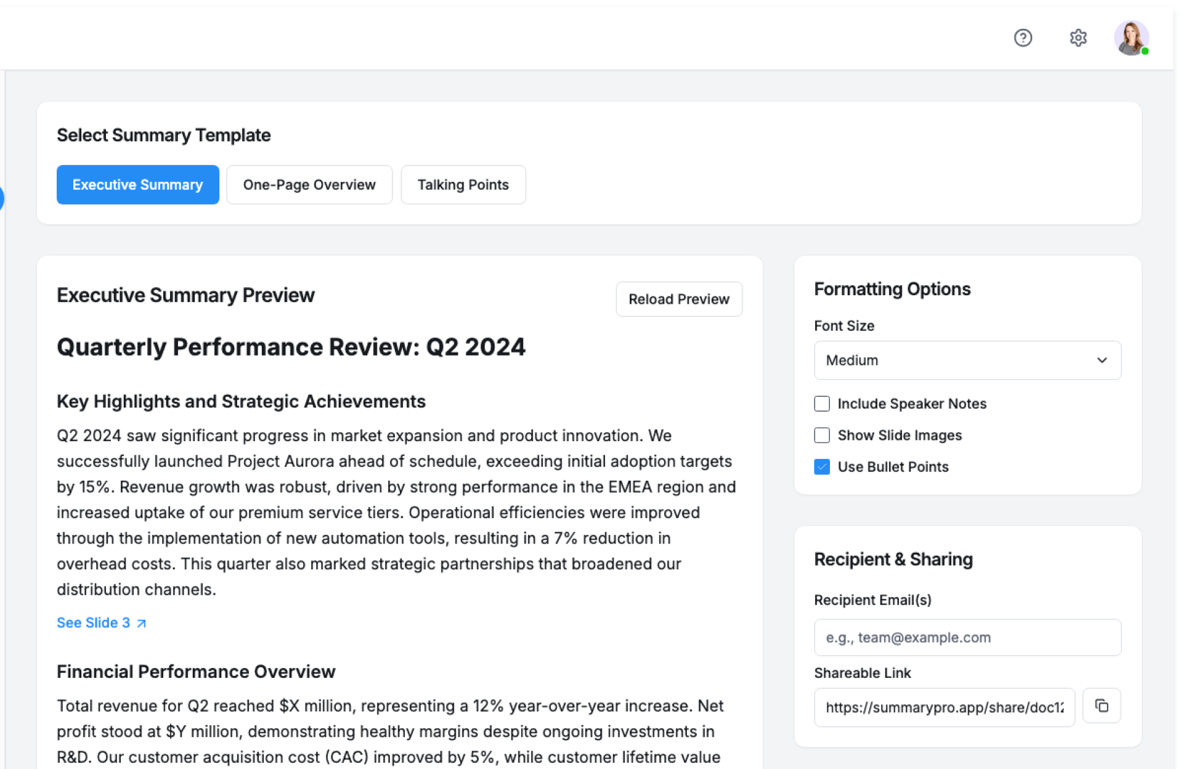Open the Font Size dropdown
This screenshot has width=1183, height=769.
967,360
